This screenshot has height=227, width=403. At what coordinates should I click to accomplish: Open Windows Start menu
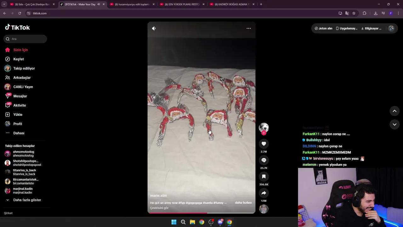pos(174,222)
